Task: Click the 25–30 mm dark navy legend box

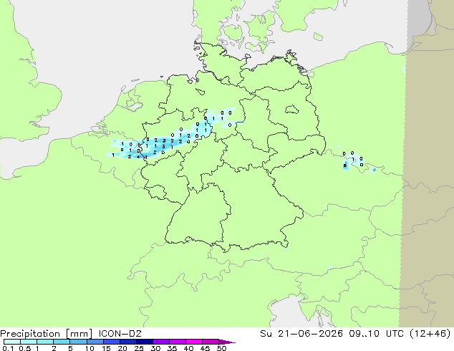Action: tap(144, 342)
